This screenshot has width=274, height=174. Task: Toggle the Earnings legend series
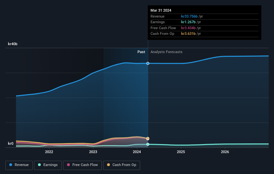coord(48,165)
